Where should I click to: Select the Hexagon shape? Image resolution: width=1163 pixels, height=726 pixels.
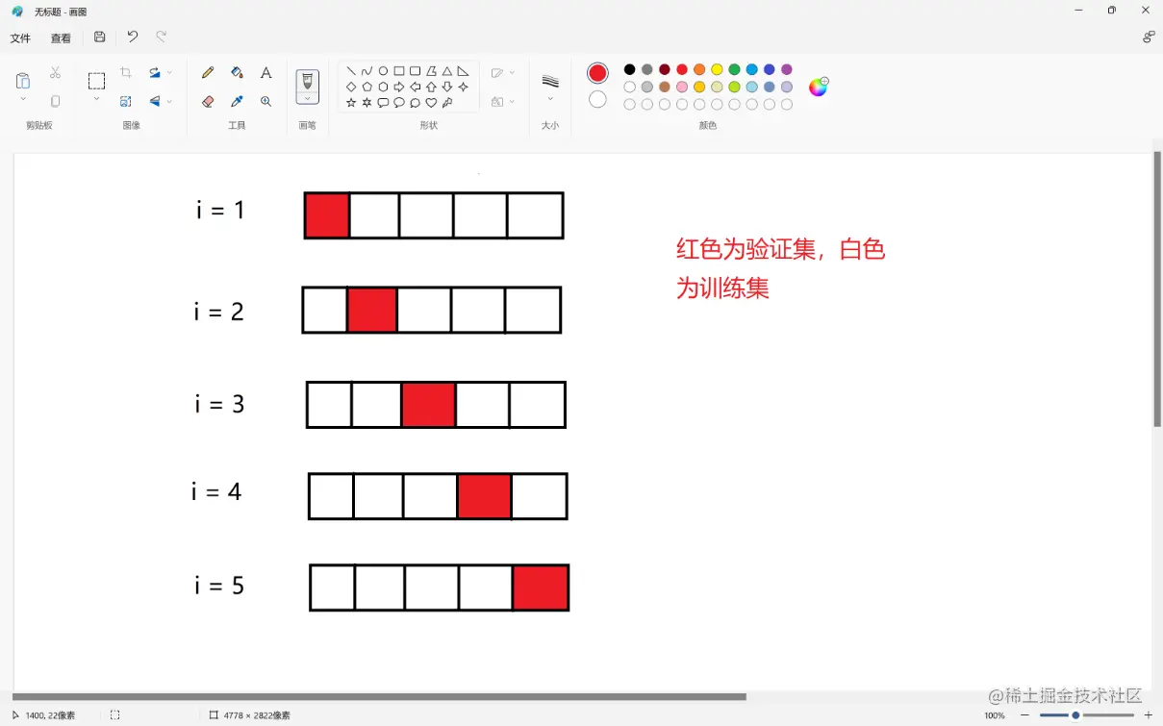click(383, 87)
